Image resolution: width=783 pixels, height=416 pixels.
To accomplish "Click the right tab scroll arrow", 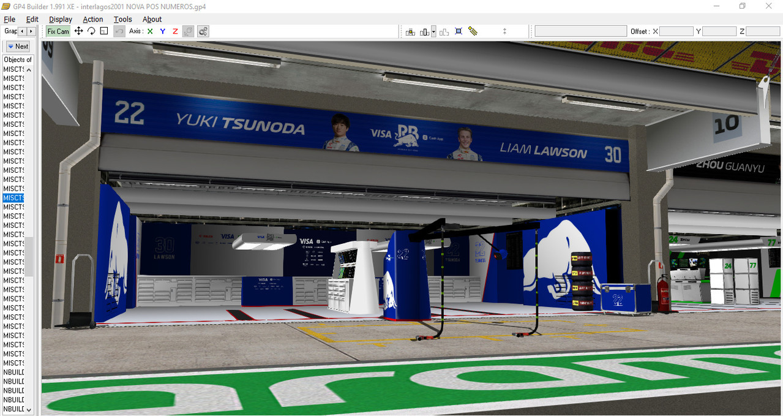I will click(x=31, y=31).
